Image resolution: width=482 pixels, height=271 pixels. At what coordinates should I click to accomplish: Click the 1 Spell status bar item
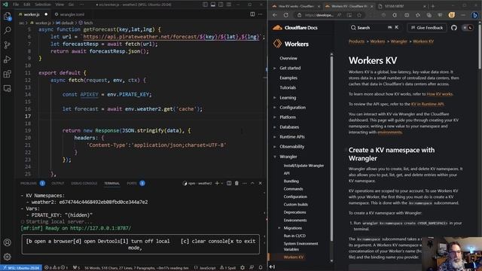[x=227, y=268]
